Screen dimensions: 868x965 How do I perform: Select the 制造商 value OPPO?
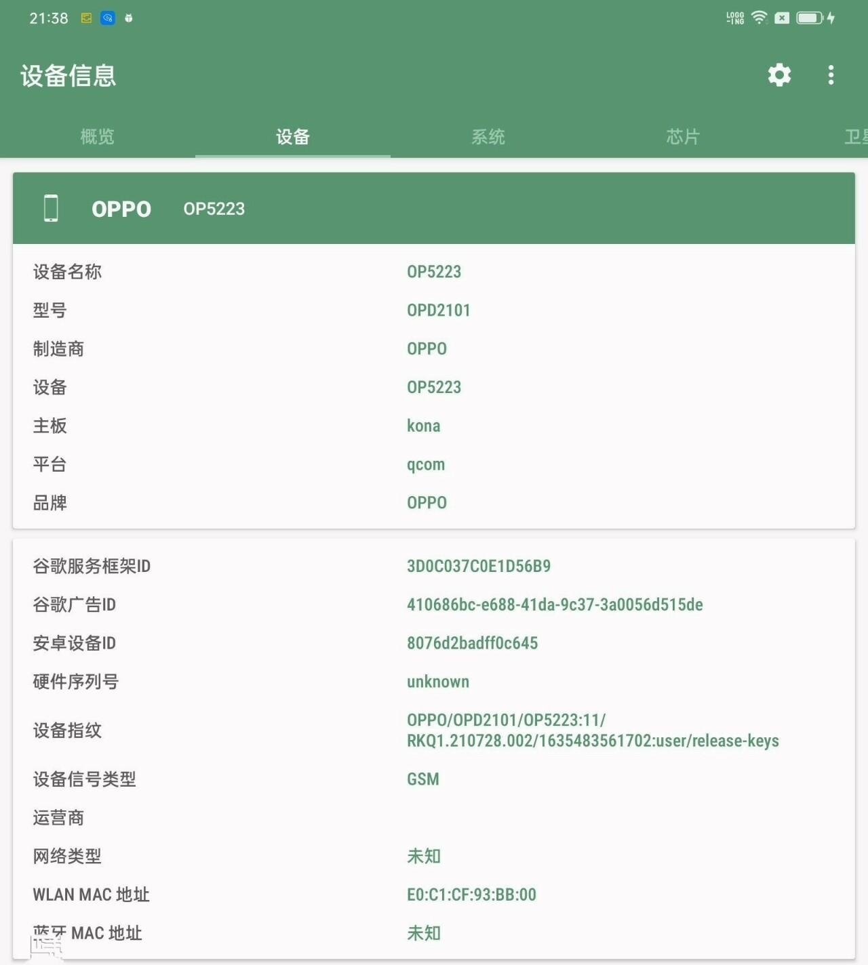click(427, 349)
